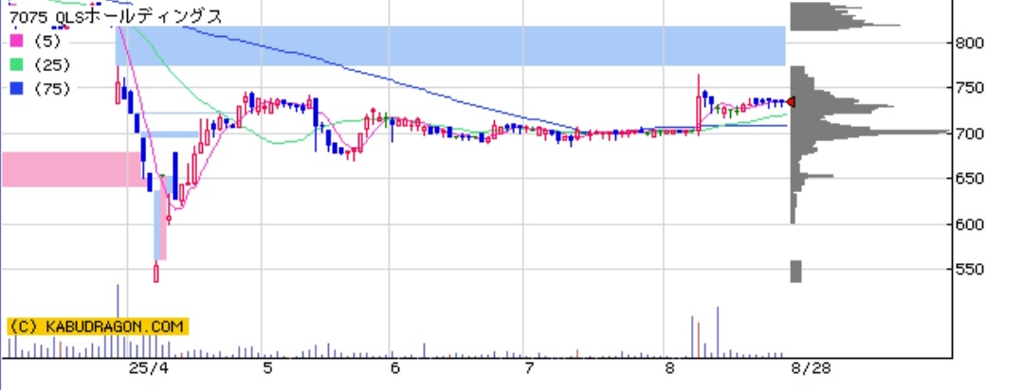Click the month 6 axis label
Image resolution: width=1024 pixels, height=390 pixels.
[x=395, y=368]
